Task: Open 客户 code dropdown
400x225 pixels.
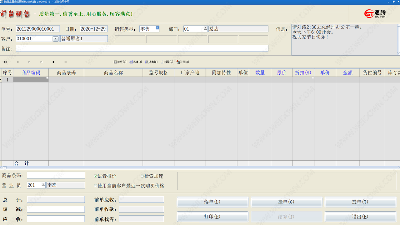Action: (x=56, y=39)
